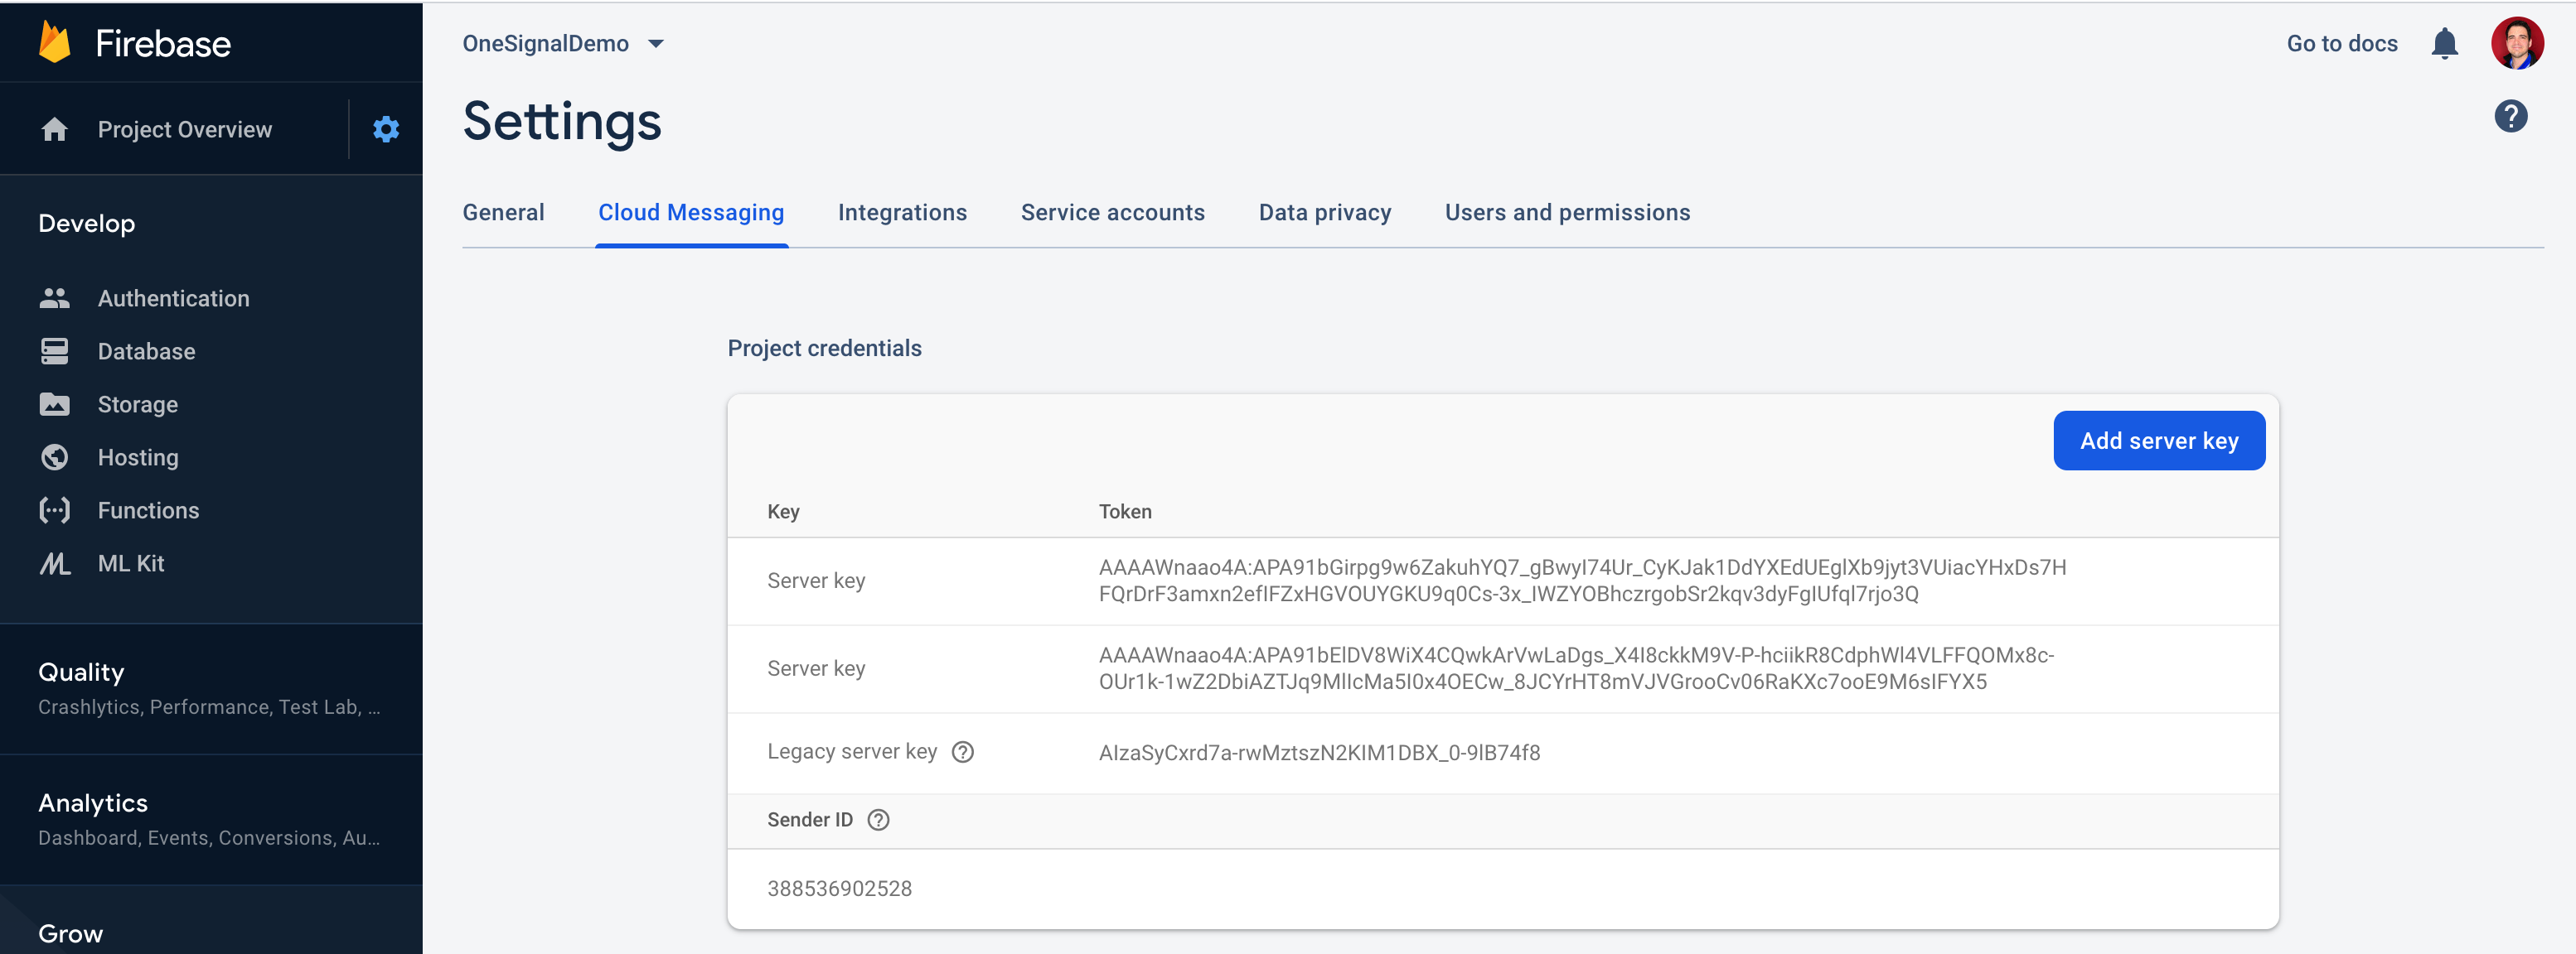Click the Add server key button
This screenshot has width=2576, height=954.
[x=2158, y=441]
